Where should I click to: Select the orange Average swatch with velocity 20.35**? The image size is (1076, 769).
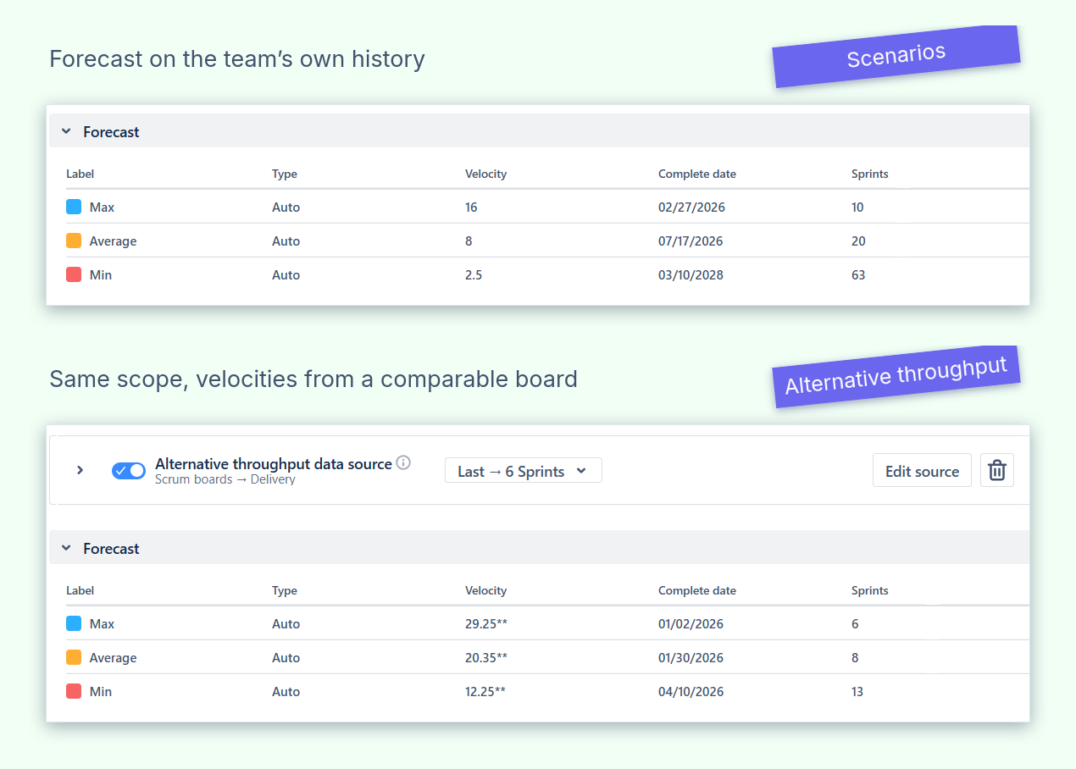[x=74, y=657]
